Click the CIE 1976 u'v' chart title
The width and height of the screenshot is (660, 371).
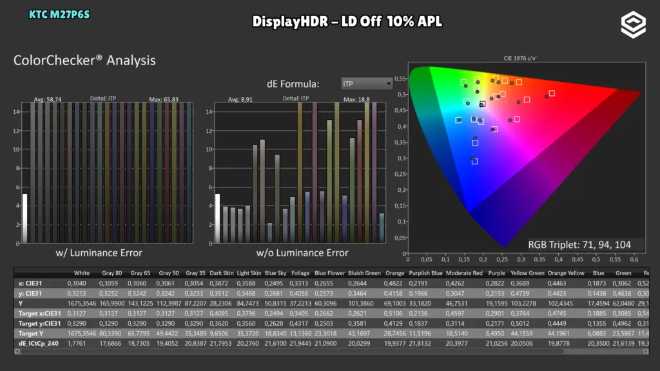coord(520,58)
